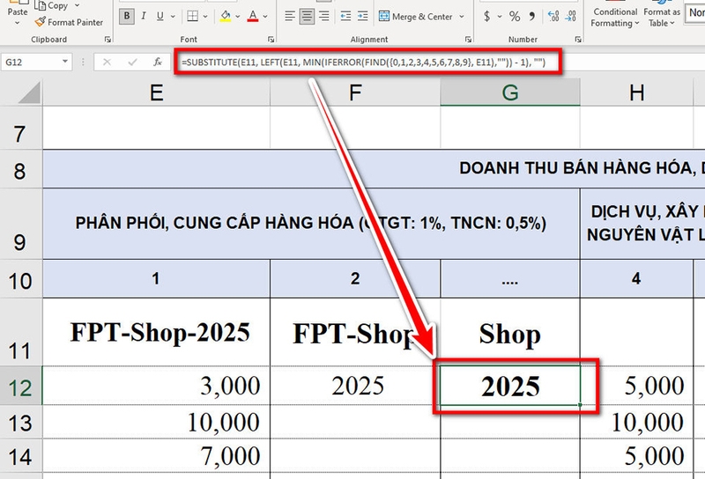Align text to the left
The height and width of the screenshot is (479, 705).
[290, 17]
